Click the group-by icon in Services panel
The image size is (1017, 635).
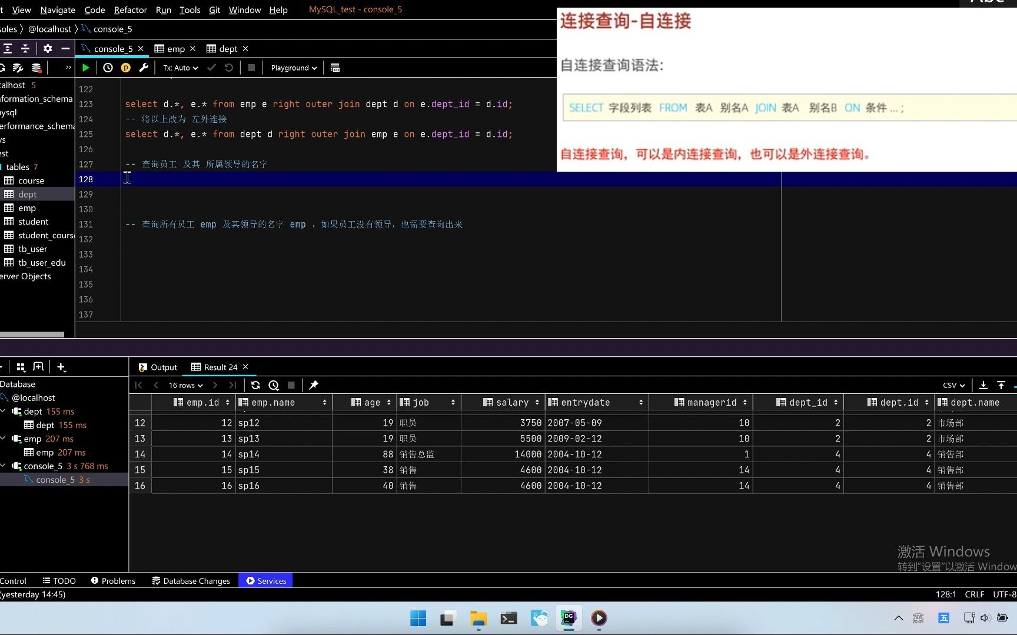[21, 367]
